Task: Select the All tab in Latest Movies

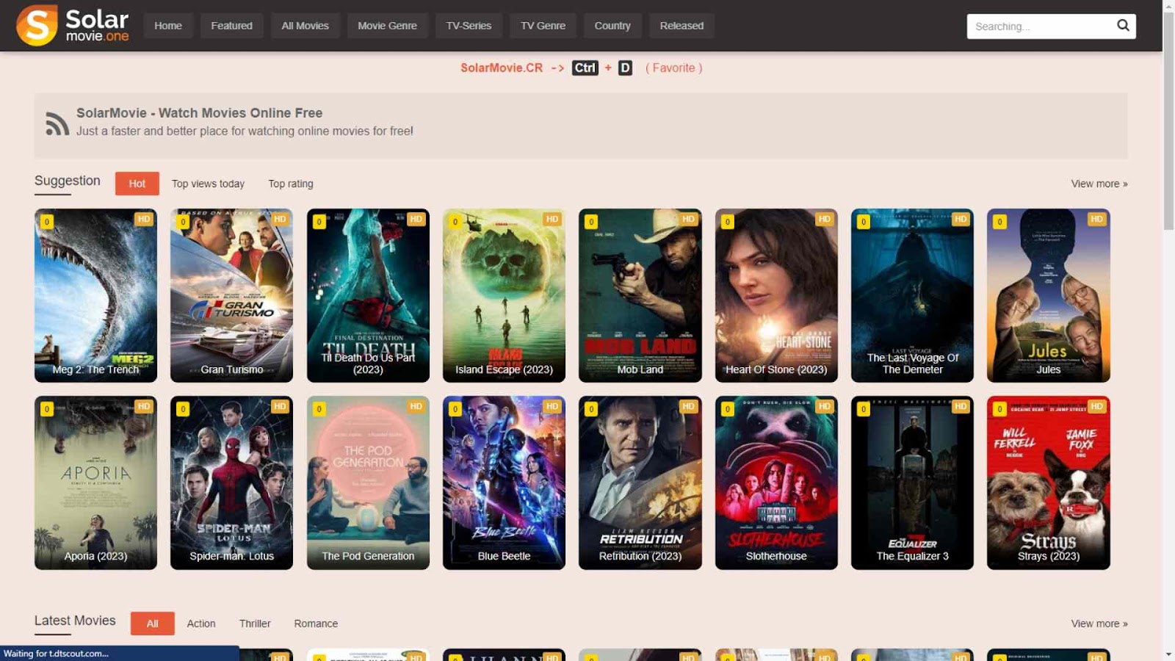Action: click(x=153, y=624)
